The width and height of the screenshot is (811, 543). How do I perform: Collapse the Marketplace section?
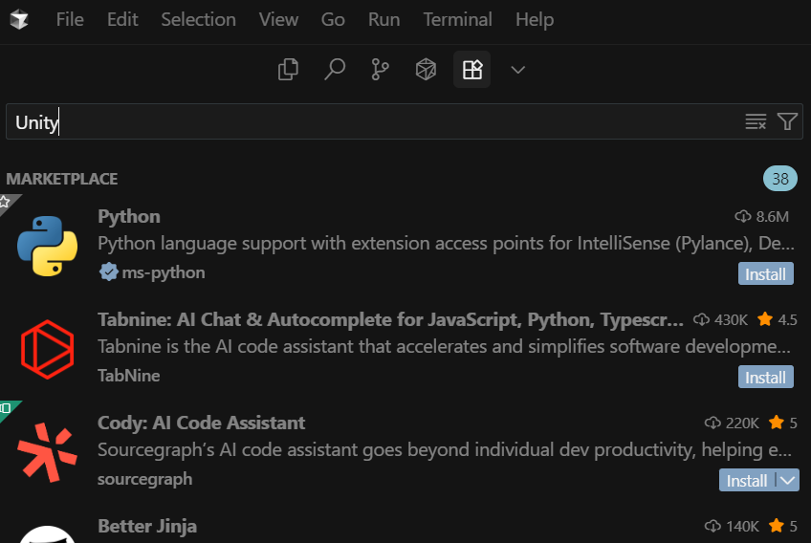coord(62,179)
